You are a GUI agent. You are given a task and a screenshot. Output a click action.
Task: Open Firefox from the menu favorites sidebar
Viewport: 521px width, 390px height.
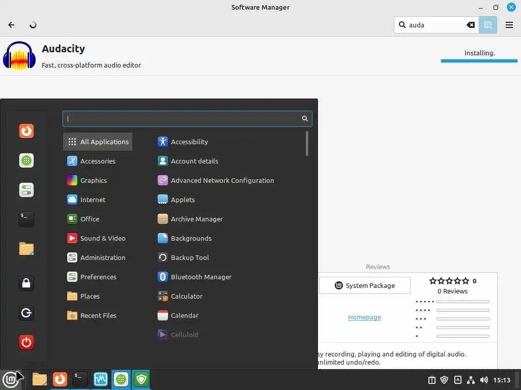(26, 131)
